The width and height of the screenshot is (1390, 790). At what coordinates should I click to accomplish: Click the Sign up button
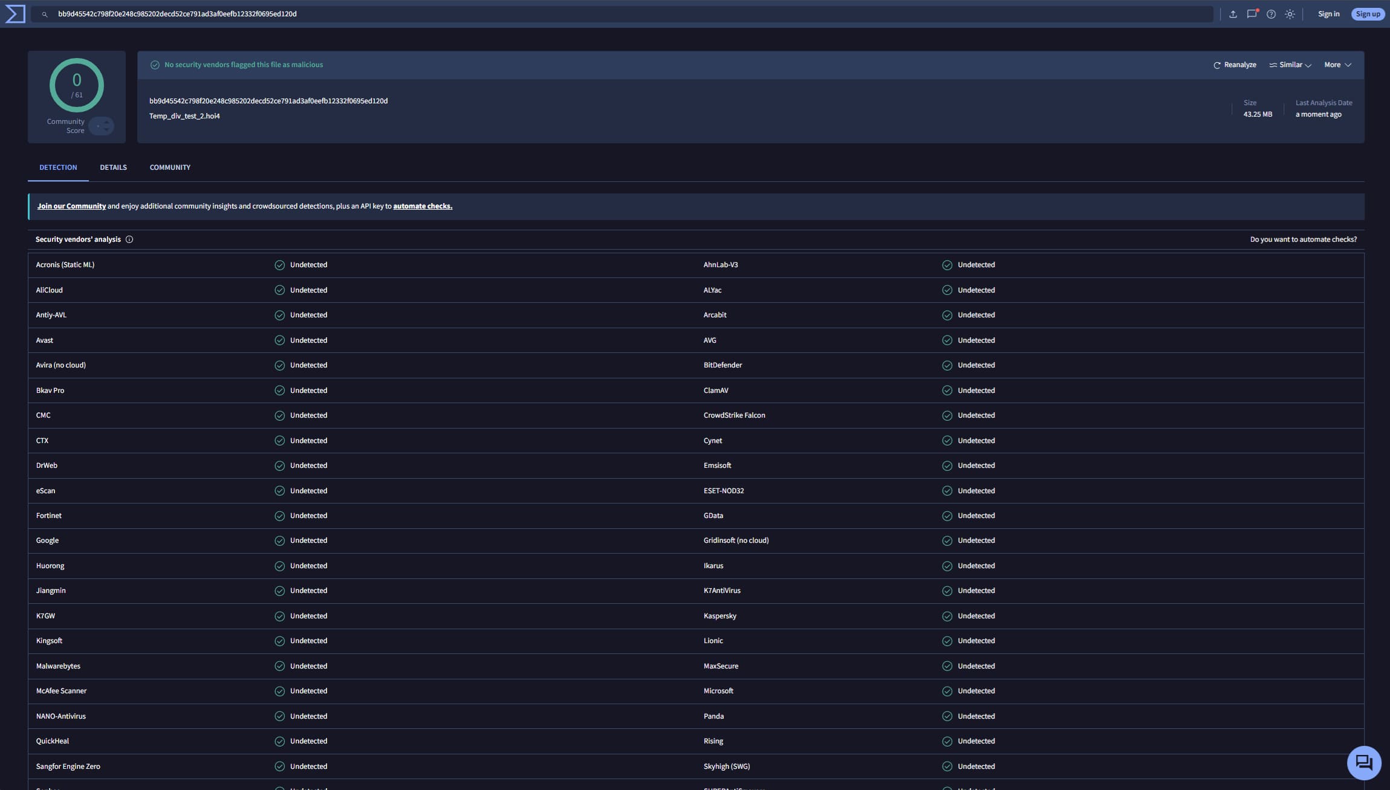click(1368, 14)
